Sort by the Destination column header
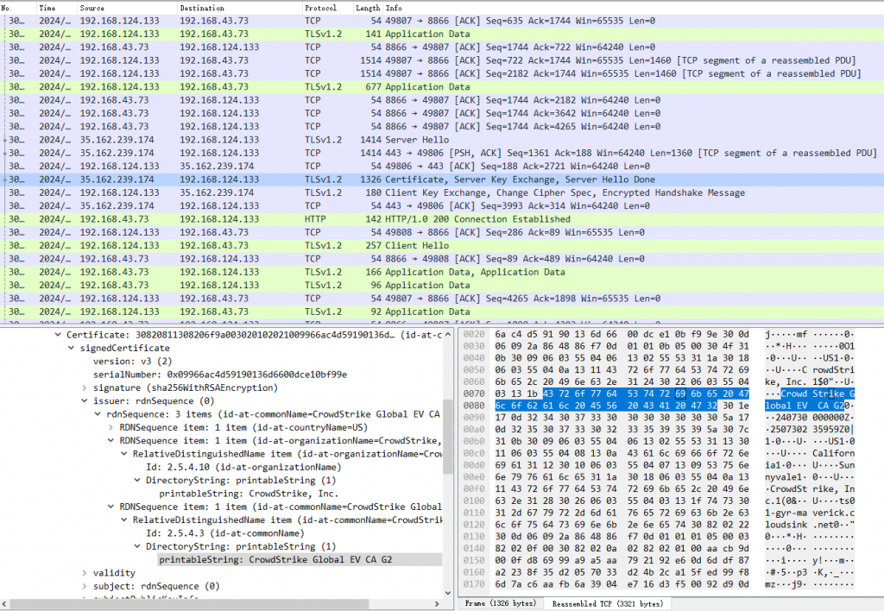The width and height of the screenshot is (884, 611). (x=202, y=8)
